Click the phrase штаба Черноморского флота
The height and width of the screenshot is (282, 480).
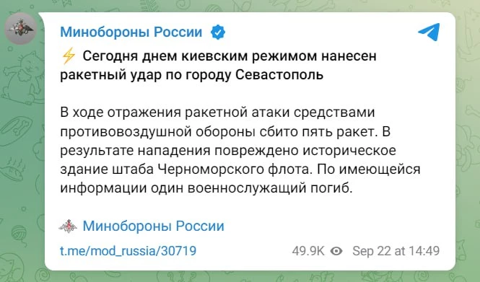(211, 169)
